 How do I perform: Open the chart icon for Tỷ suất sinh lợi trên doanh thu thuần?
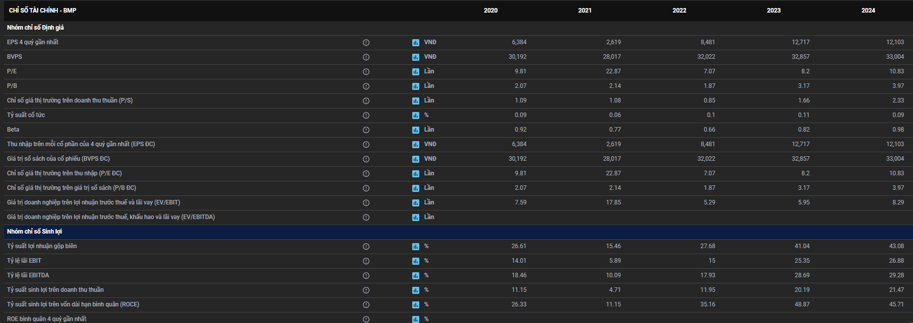pos(416,290)
